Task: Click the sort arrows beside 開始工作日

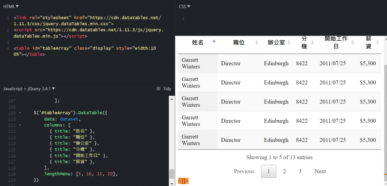Action: tap(353, 42)
